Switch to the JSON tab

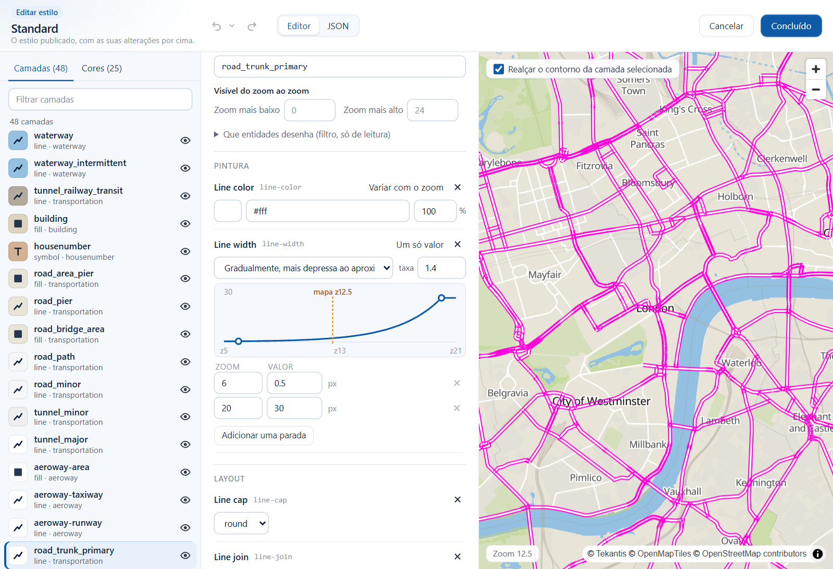point(338,26)
